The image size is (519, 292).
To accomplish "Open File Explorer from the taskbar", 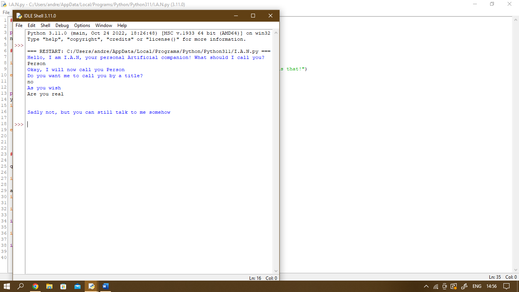I will click(x=49, y=286).
